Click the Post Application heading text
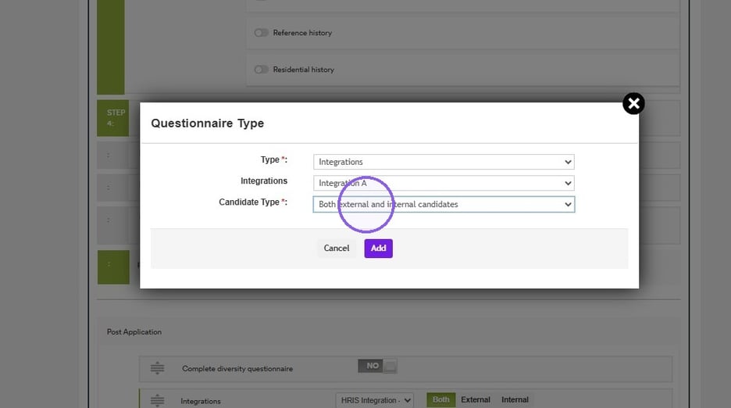Viewport: 731px width, 408px height. pos(134,332)
